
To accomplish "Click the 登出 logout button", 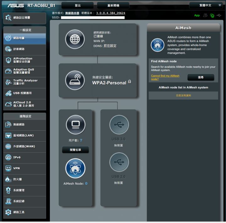I will click(78, 5).
